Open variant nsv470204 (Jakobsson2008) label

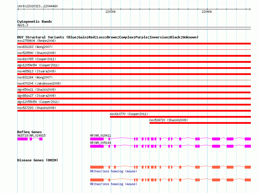39,83
